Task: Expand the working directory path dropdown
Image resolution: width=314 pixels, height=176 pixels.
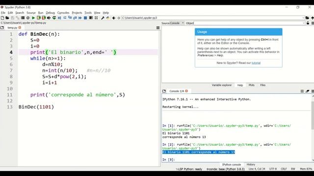Action: tap(303, 18)
